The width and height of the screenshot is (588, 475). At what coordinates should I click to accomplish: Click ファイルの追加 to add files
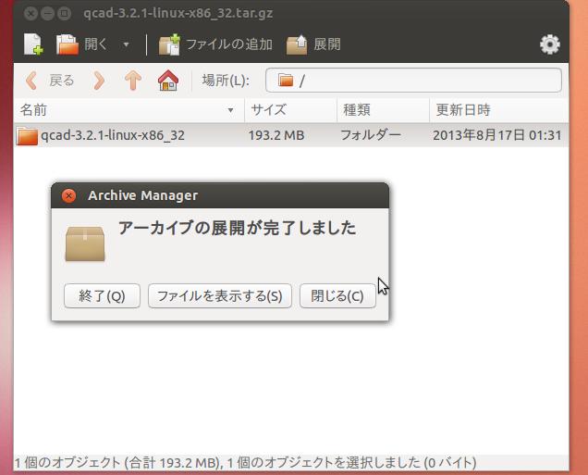point(215,44)
